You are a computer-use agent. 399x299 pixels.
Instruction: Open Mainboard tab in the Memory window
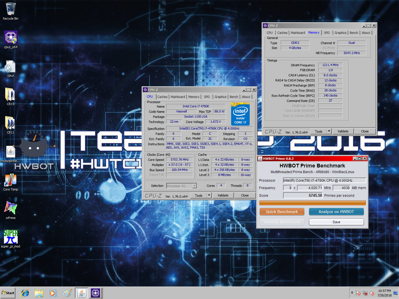pos(298,33)
